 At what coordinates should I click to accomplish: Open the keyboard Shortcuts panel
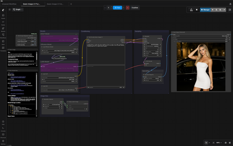3,135
